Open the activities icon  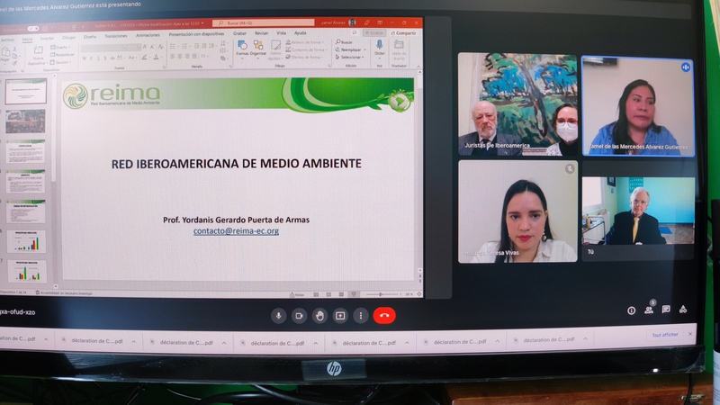[x=683, y=310]
